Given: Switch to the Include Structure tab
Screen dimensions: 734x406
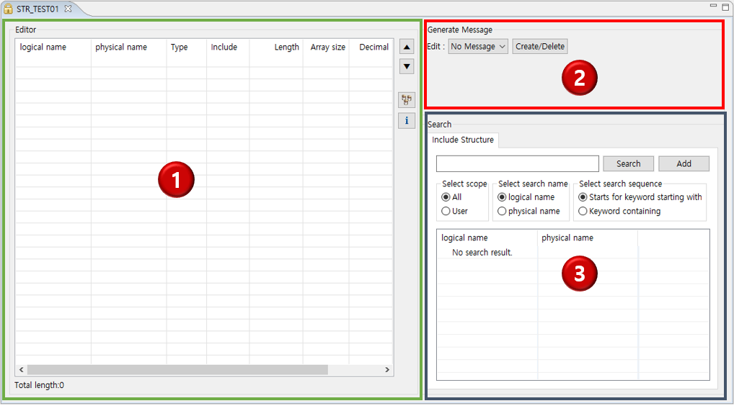Looking at the screenshot, I should [x=462, y=140].
